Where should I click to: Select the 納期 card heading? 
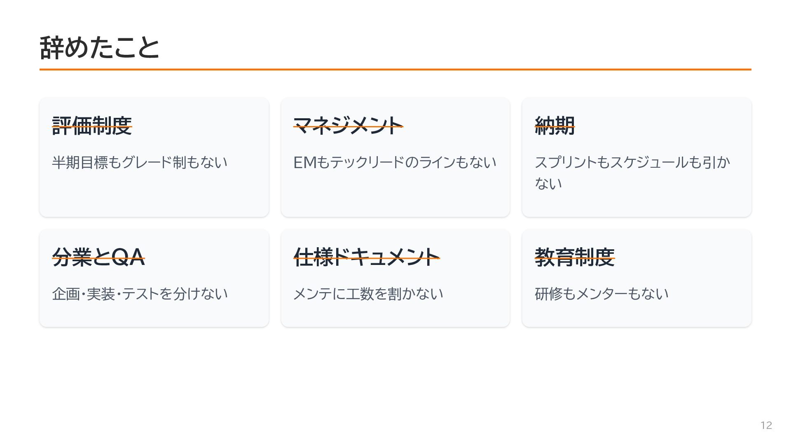tap(555, 126)
